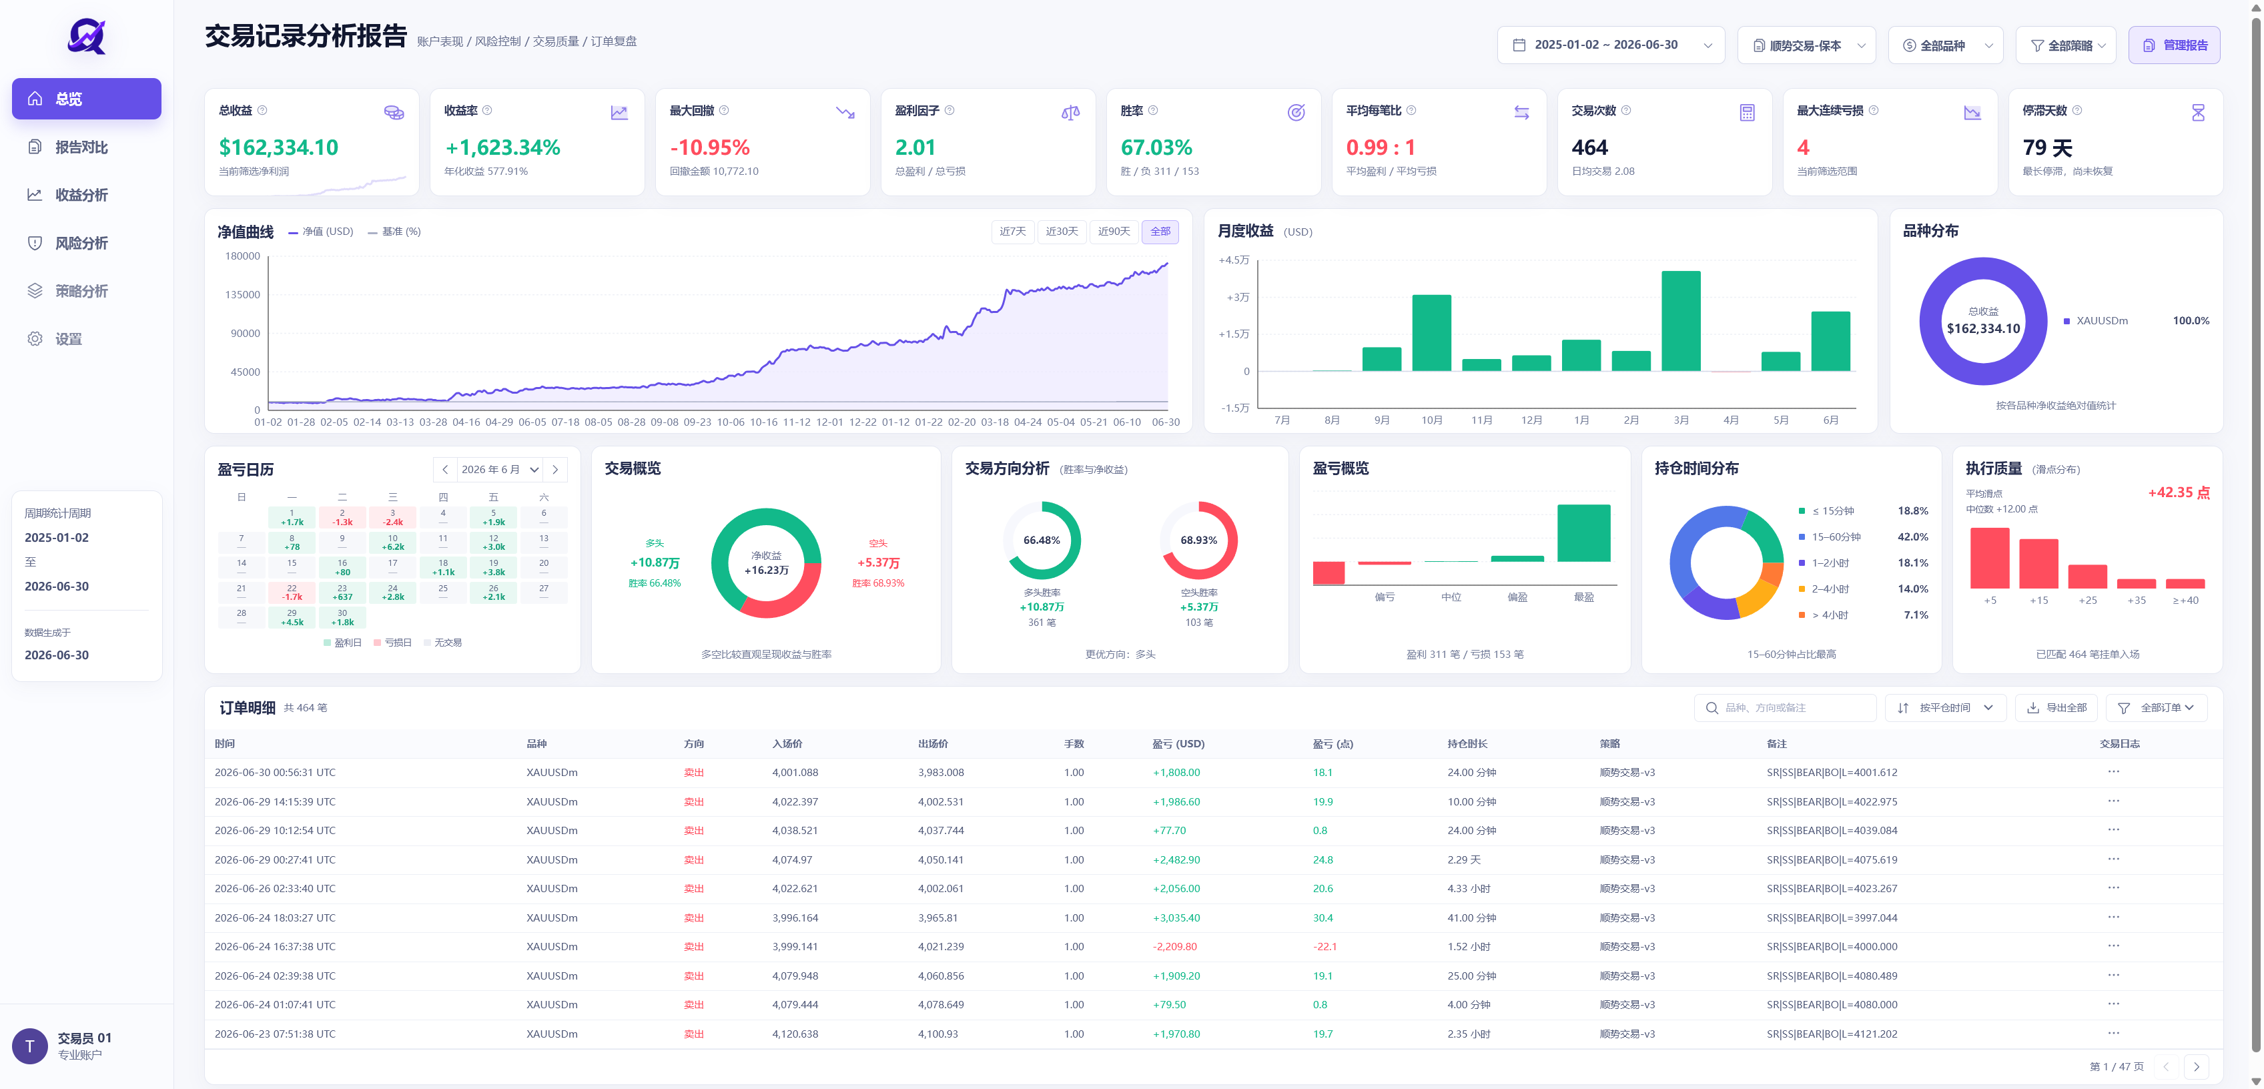
Task: Open trade log for 2026-06-23 07:51:38 row
Action: point(2114,1033)
